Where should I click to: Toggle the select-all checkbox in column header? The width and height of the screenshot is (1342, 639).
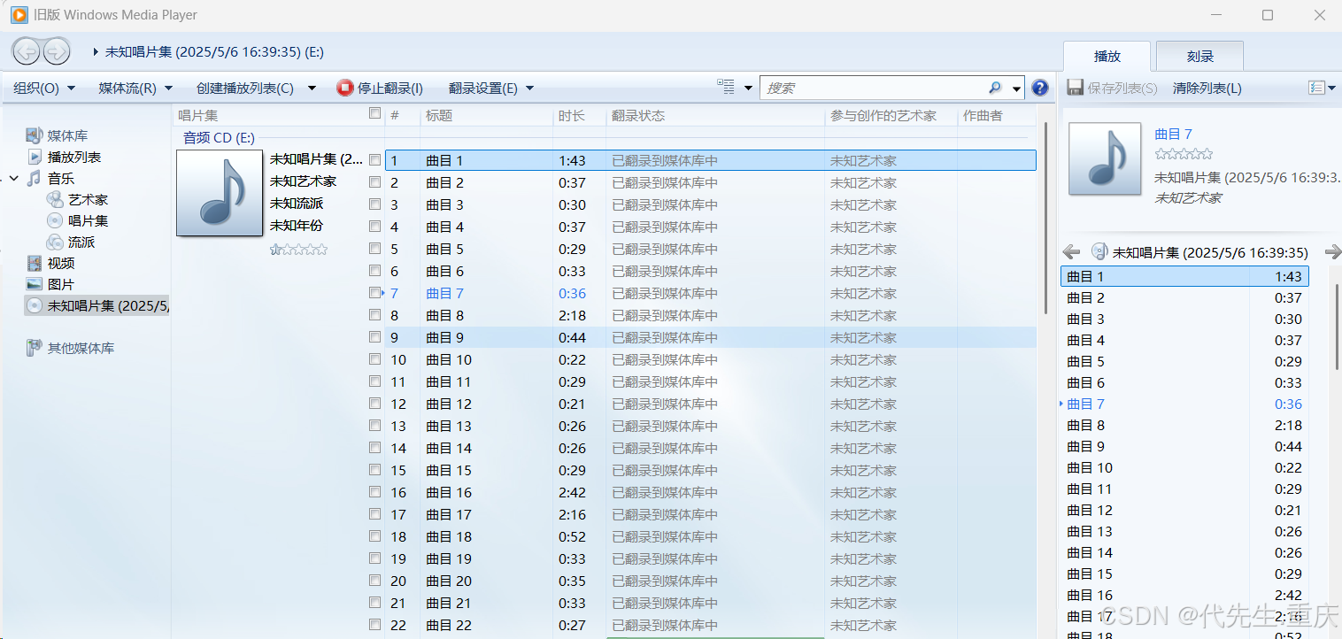point(374,113)
